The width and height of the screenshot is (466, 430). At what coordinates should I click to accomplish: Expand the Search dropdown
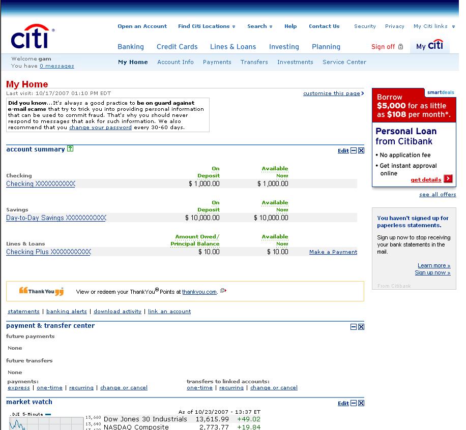point(271,27)
